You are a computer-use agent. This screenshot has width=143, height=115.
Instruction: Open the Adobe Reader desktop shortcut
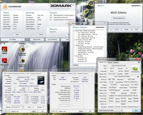pyautogui.click(x=4, y=61)
